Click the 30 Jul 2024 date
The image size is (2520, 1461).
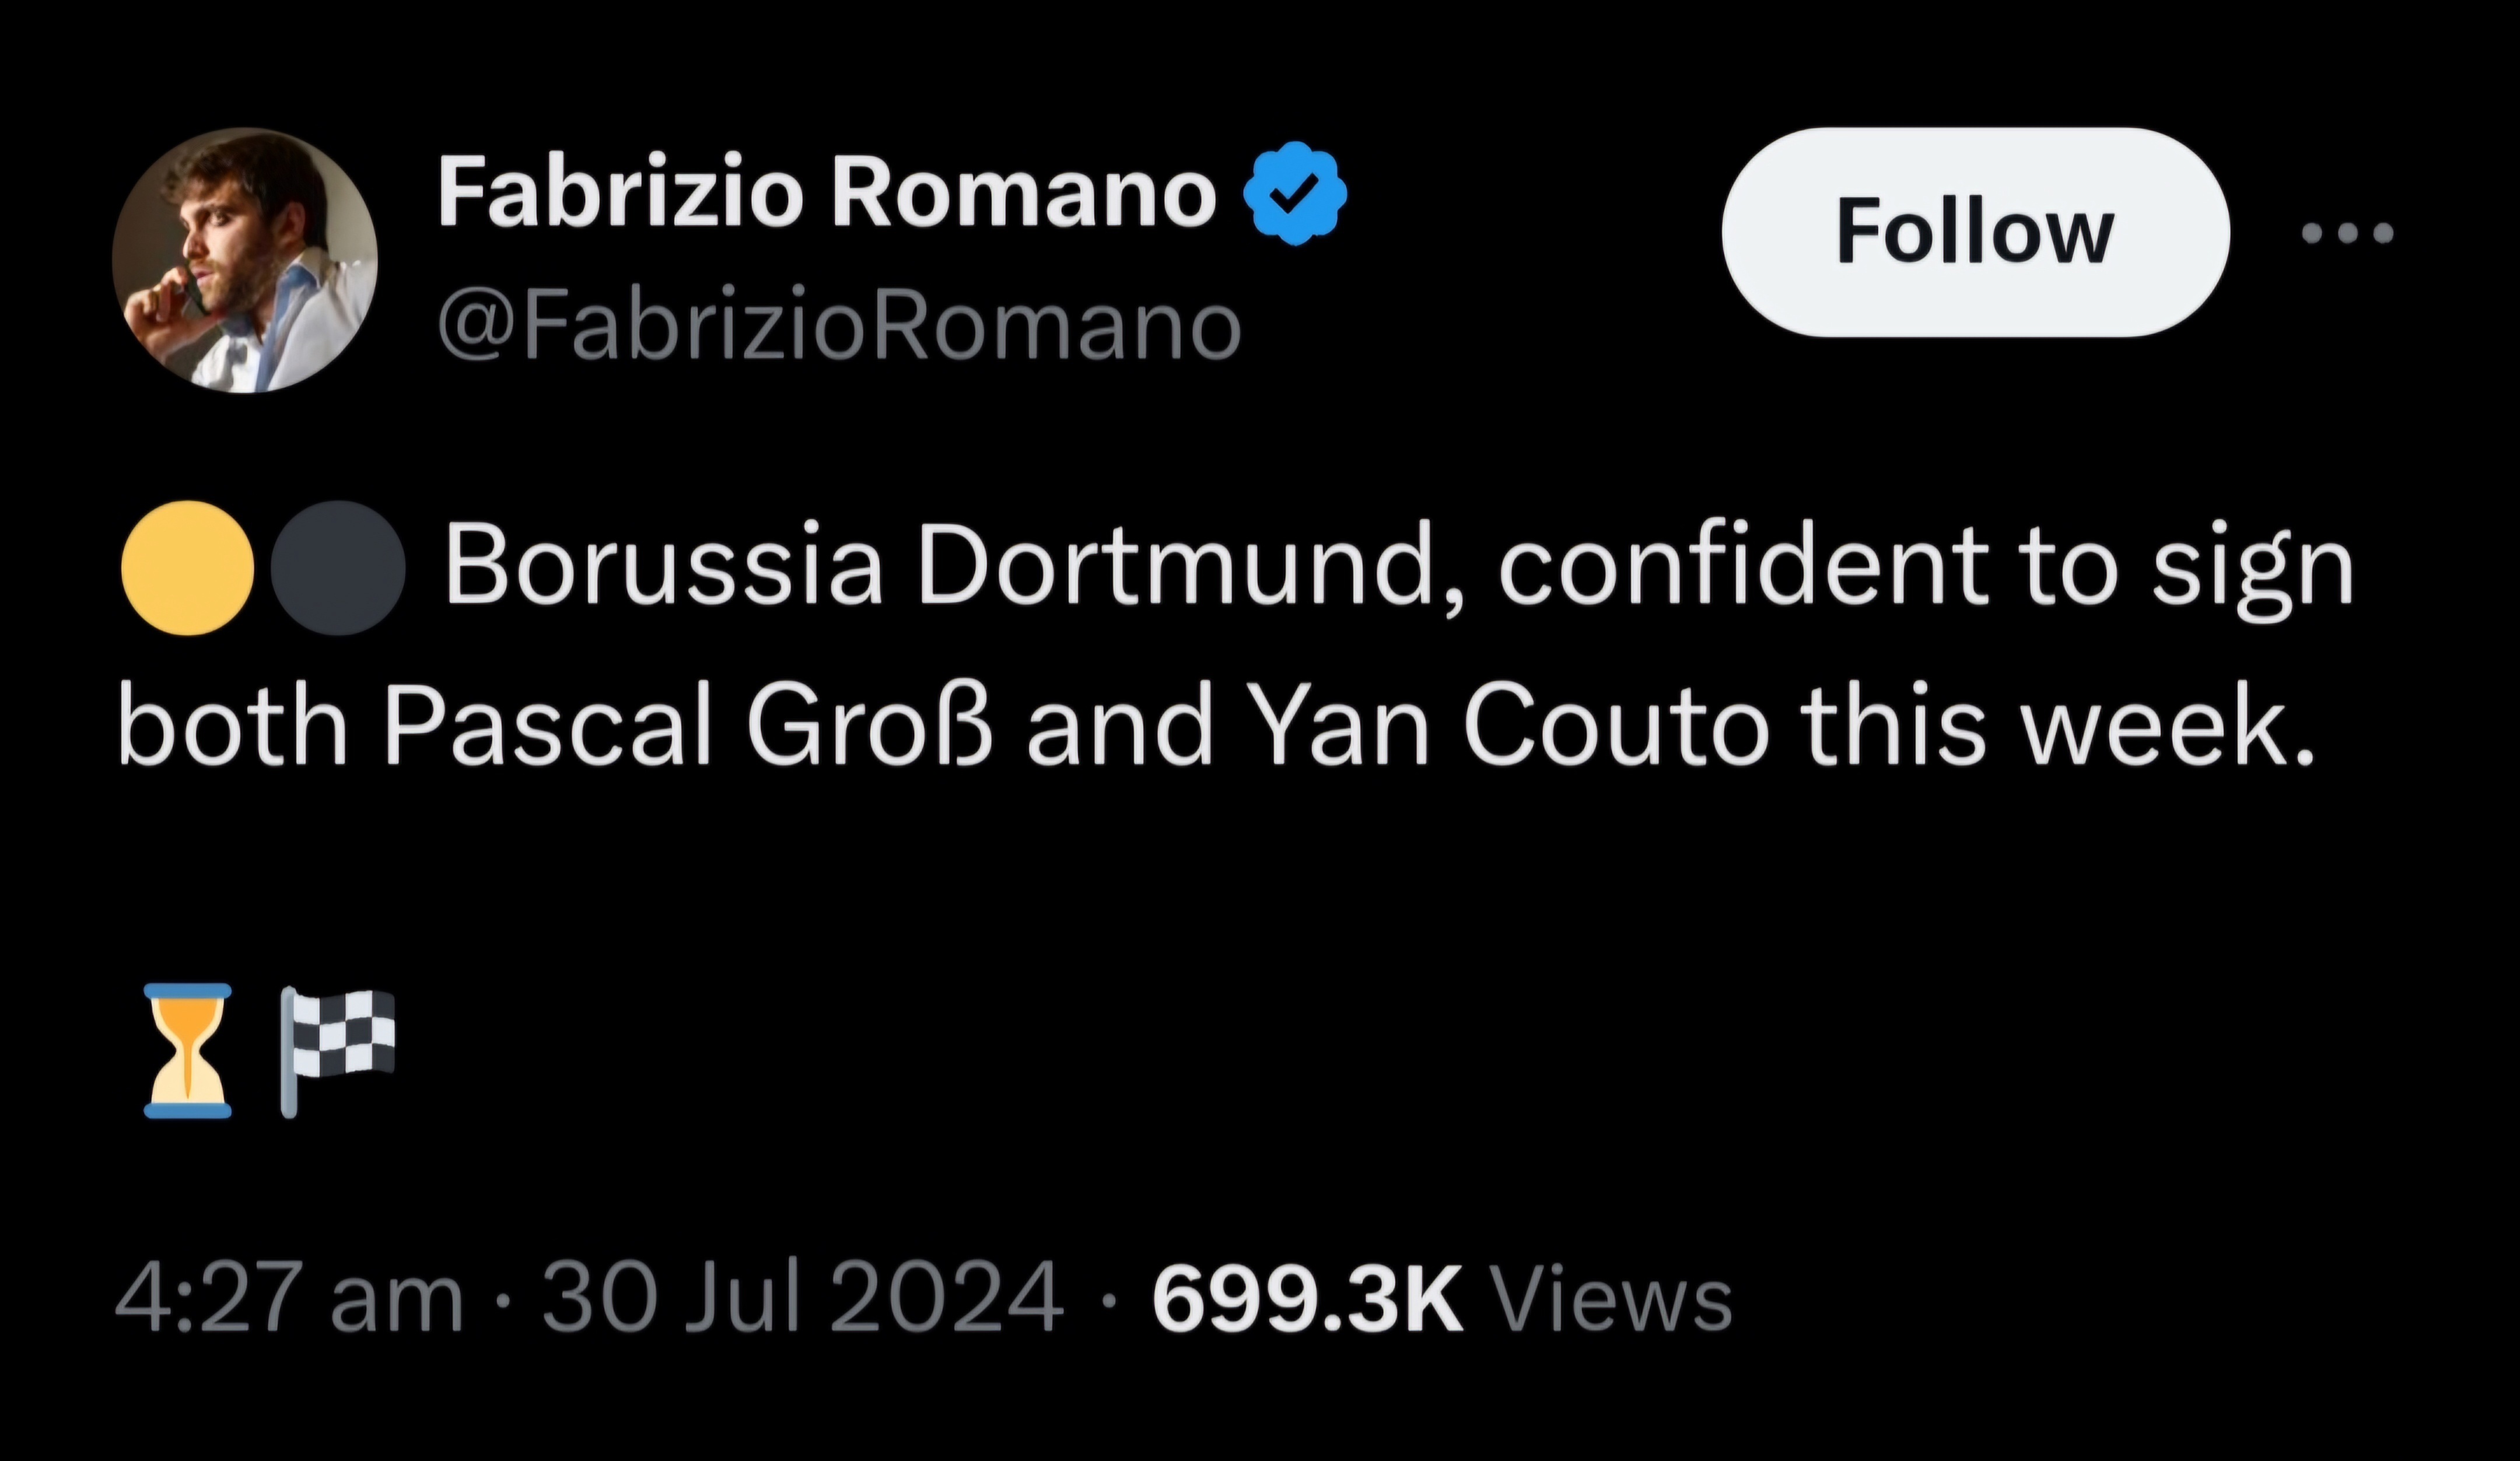803,1301
